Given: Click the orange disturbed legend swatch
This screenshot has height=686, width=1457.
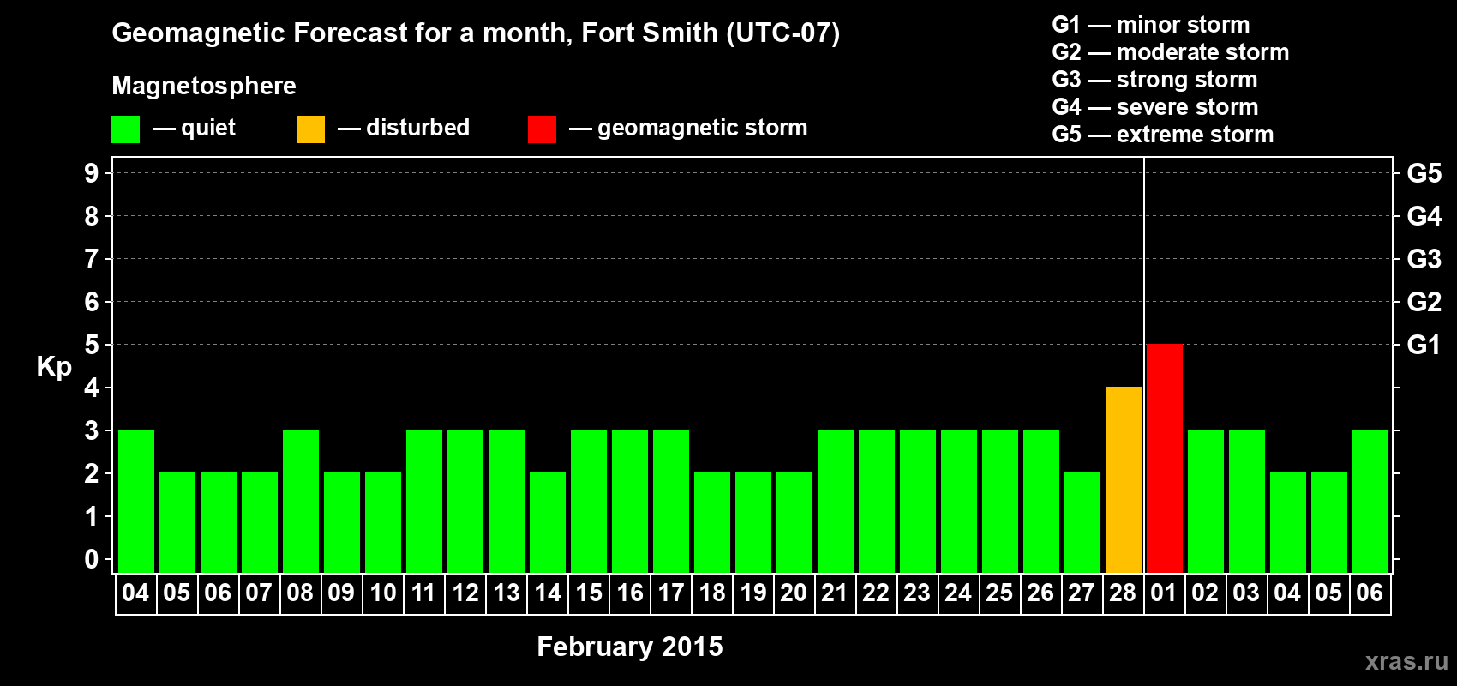Looking at the screenshot, I should click(310, 129).
